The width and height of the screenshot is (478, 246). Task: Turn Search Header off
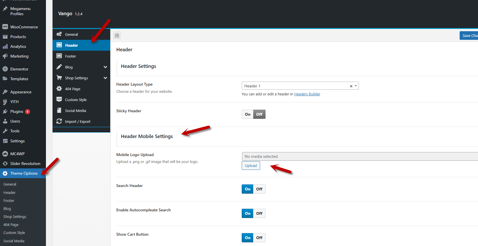259,189
